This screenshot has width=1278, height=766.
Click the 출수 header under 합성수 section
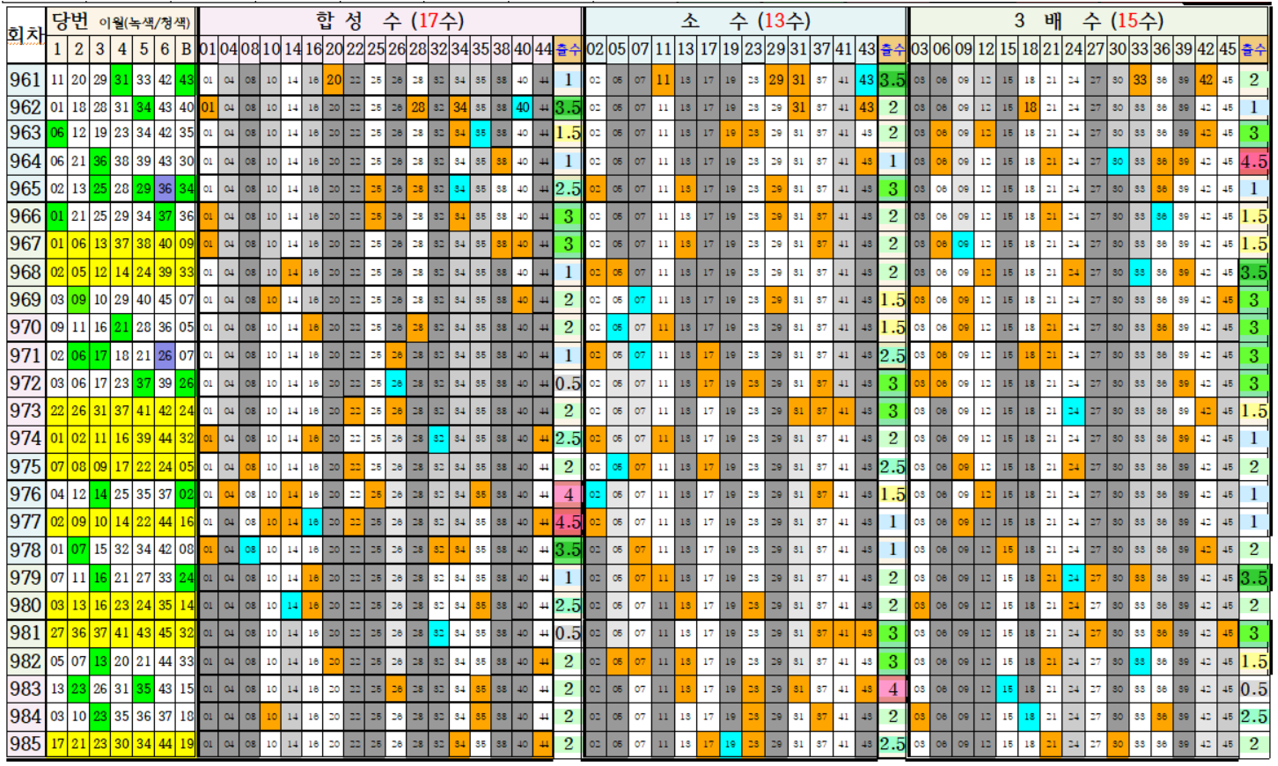coord(568,49)
